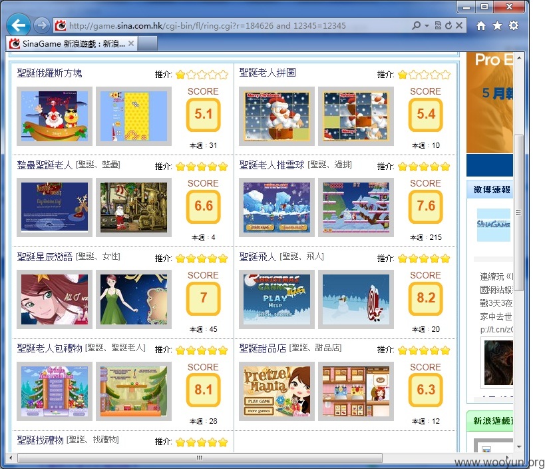Click the Pro E orange banner ad
This screenshot has height=469, width=545.
tap(490, 103)
